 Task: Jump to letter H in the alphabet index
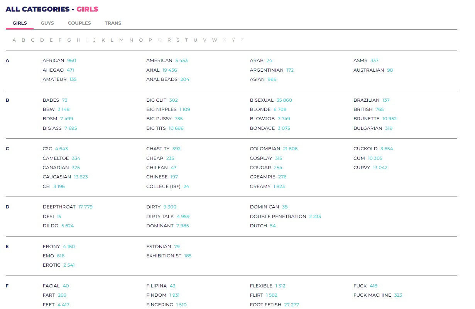[79, 40]
